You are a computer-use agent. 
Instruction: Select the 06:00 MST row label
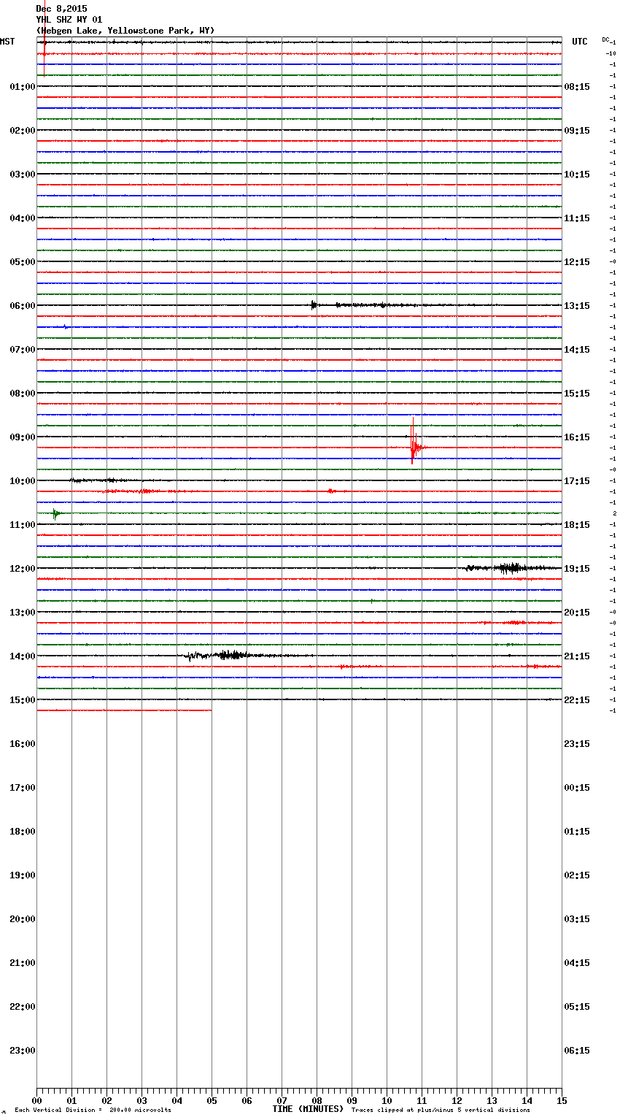click(x=23, y=306)
